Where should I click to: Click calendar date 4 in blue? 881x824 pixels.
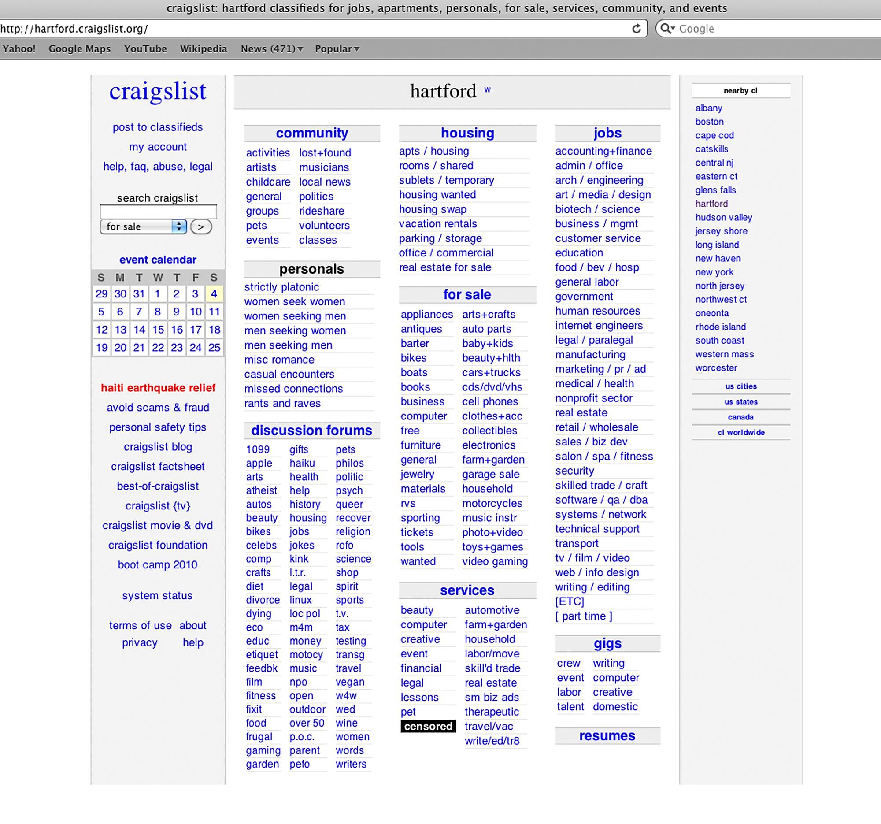click(214, 293)
